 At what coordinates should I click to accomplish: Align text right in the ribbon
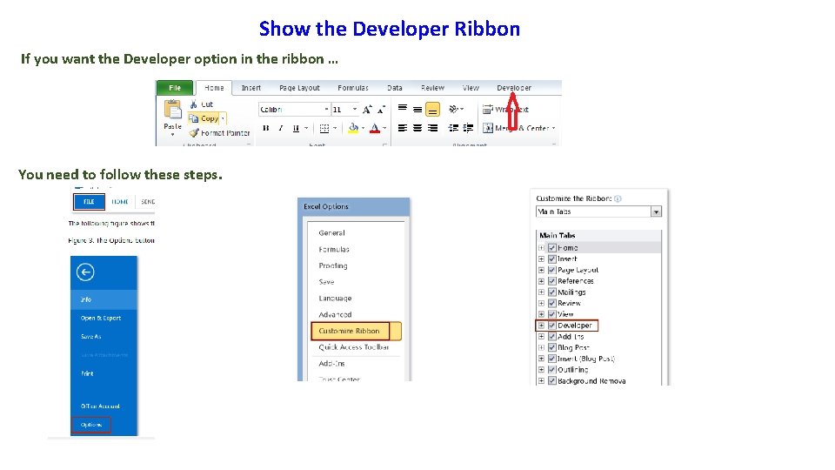[432, 128]
